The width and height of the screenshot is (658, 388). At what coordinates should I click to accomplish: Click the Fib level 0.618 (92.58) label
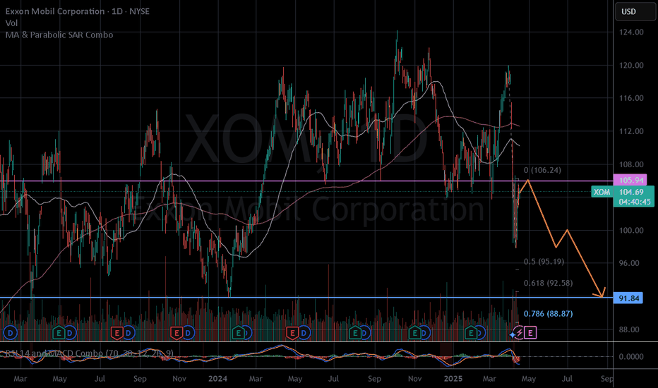(548, 283)
